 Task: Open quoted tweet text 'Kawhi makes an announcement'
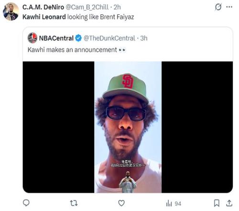(72, 50)
